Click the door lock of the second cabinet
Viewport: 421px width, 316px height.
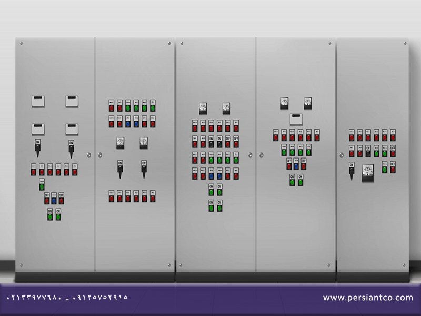click(100, 155)
